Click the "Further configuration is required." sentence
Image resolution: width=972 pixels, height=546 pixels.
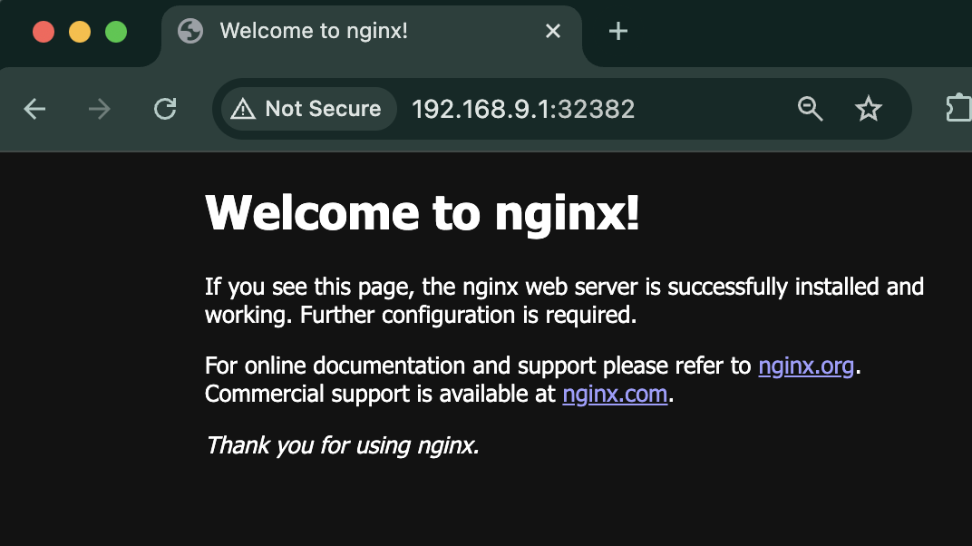click(469, 315)
